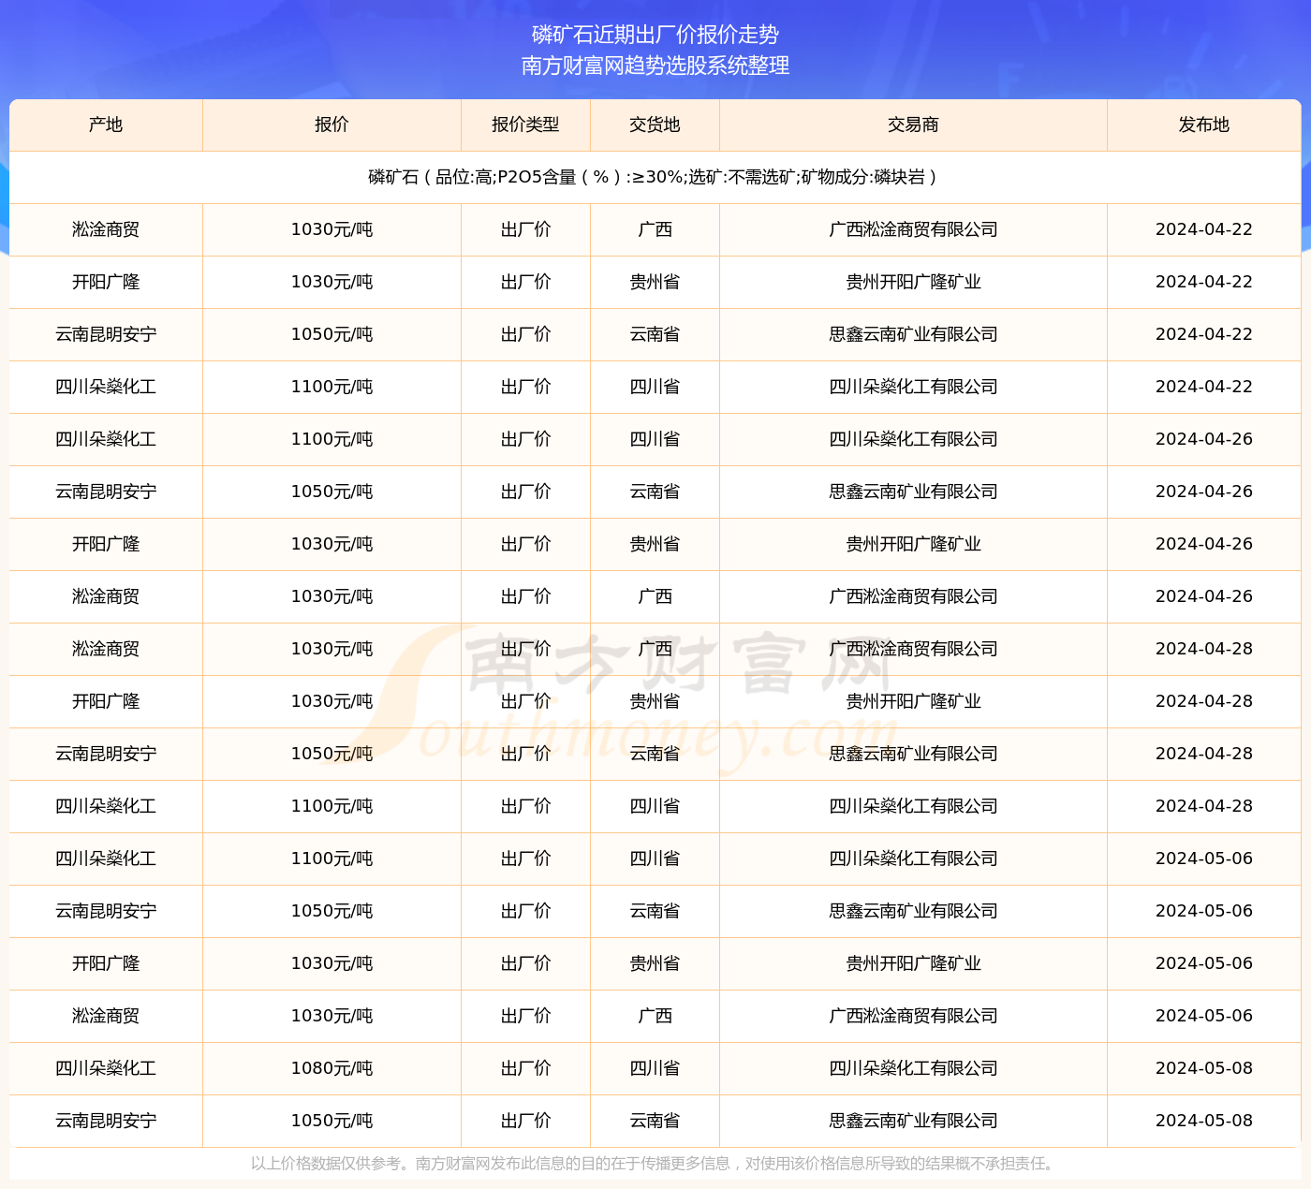
Task: Click 思鑫云南矿业有限公司 in the 2024-04-22 row
Action: (x=913, y=334)
